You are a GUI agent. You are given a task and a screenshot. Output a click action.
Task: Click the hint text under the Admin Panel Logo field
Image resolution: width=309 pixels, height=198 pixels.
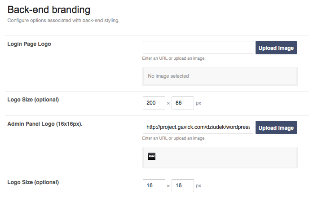pyautogui.click(x=174, y=138)
